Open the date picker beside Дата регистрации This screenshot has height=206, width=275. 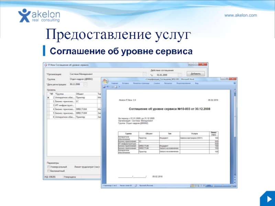click(x=85, y=84)
